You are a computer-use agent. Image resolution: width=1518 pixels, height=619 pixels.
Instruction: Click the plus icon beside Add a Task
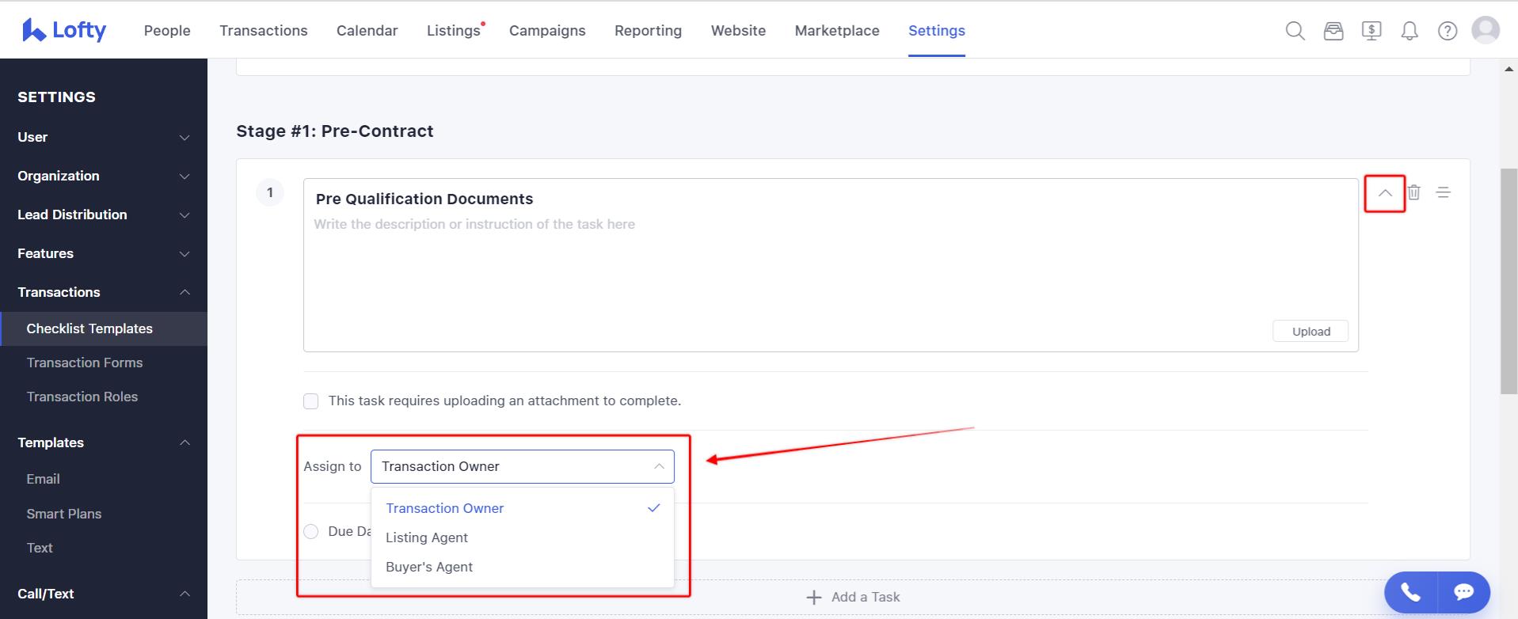click(x=813, y=598)
